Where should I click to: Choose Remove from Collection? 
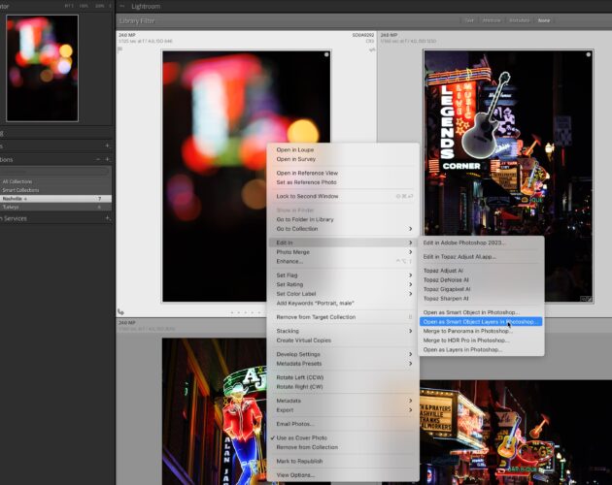[307, 447]
